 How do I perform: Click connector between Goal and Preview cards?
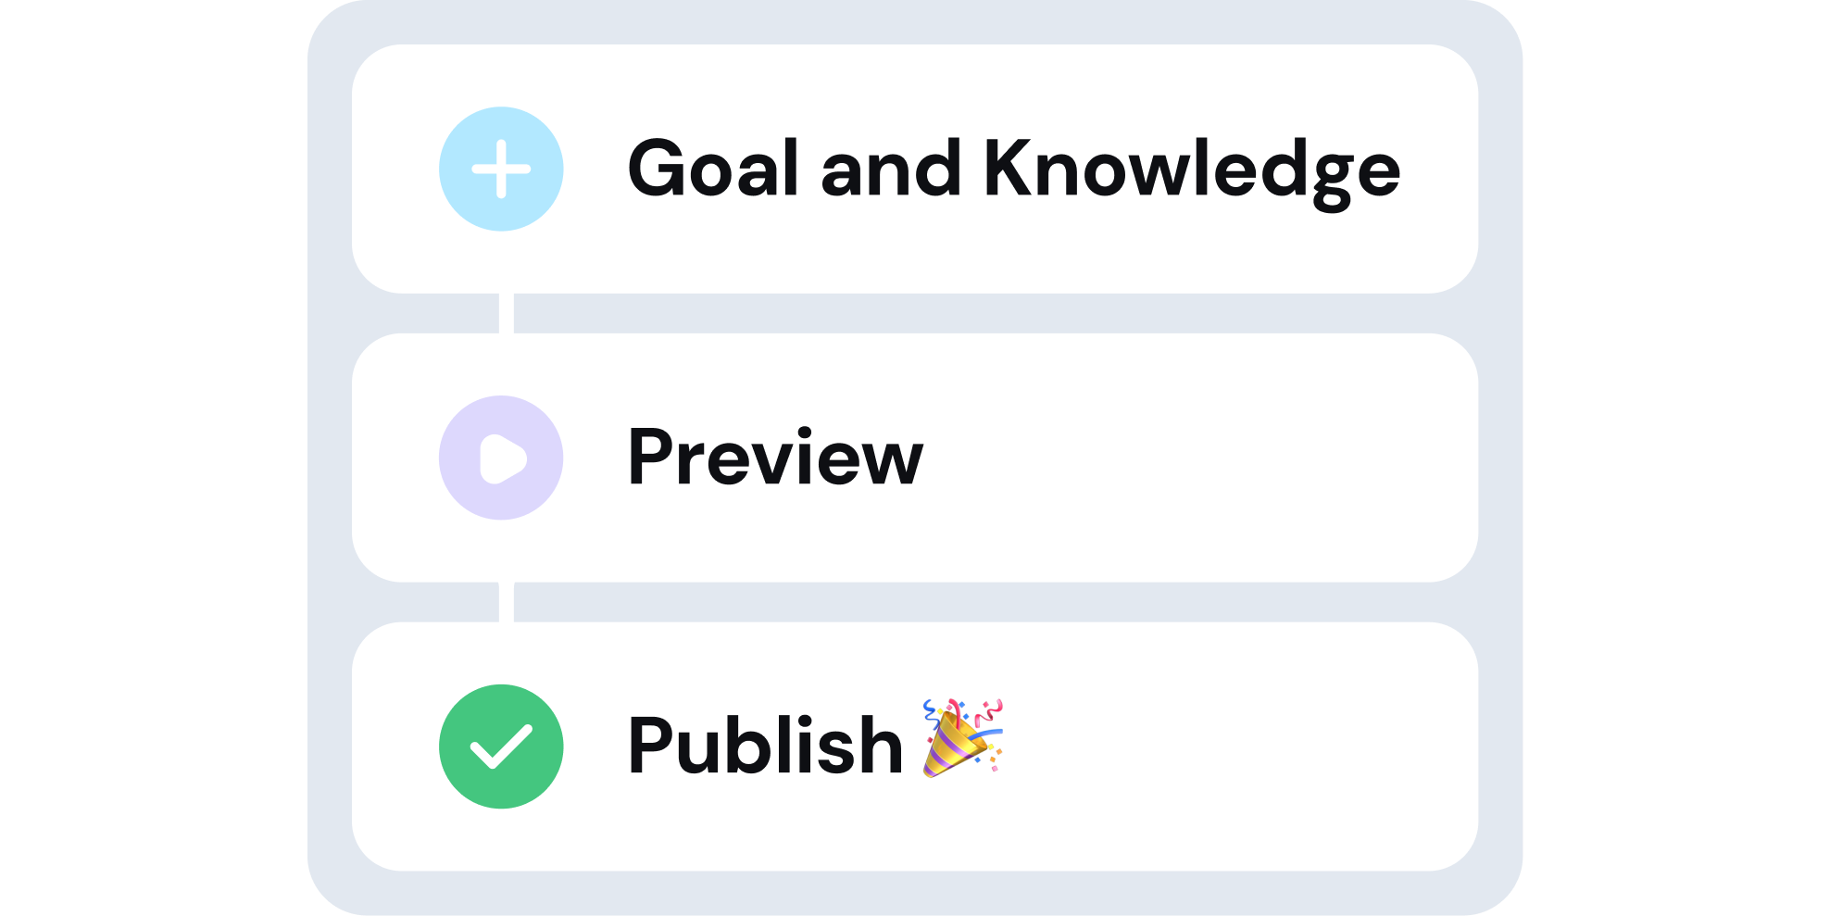(506, 313)
